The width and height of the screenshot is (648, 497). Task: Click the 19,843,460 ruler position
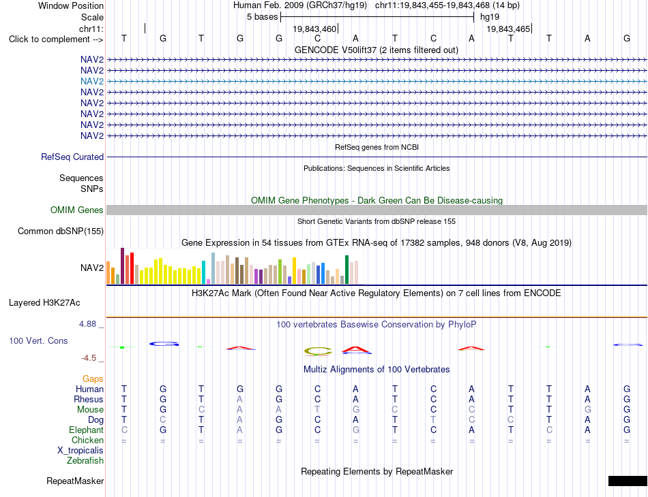314,29
